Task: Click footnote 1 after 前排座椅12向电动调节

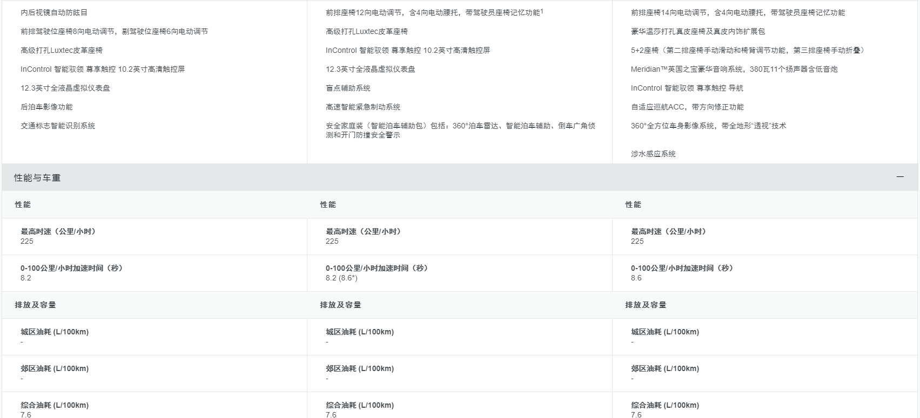Action: (x=542, y=11)
